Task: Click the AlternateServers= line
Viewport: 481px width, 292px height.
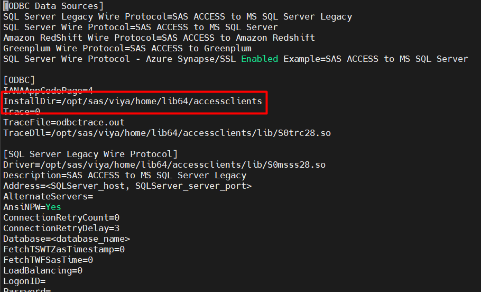Action: [48, 196]
